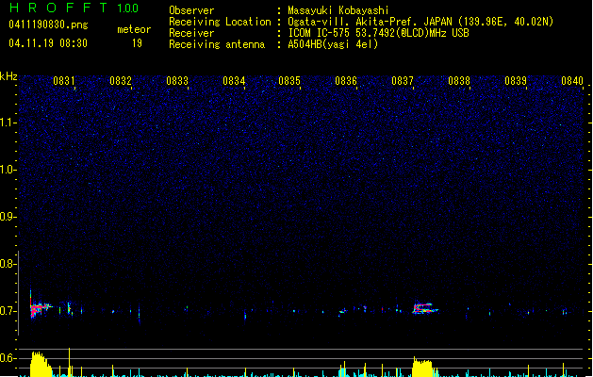Click the Receiving Location label
Screen dimensions: 593x377
[220, 22]
